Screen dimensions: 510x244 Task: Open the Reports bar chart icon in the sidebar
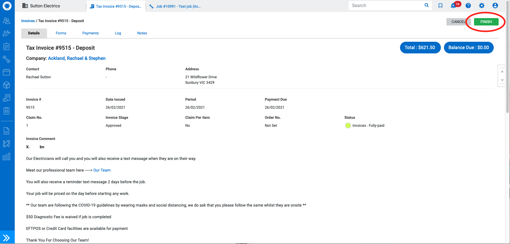pyautogui.click(x=6, y=157)
